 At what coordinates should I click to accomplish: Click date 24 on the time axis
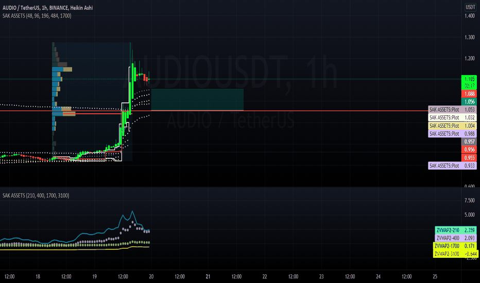pyautogui.click(x=378, y=277)
